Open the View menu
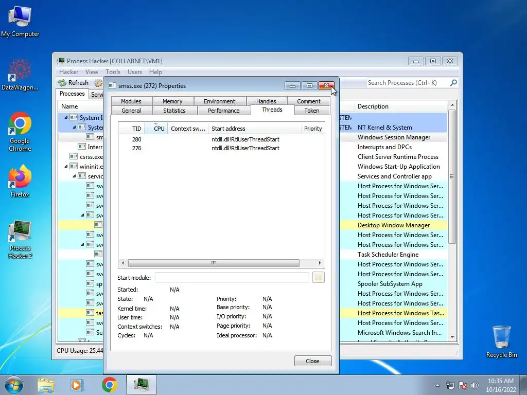This screenshot has height=395, width=527. [92, 72]
